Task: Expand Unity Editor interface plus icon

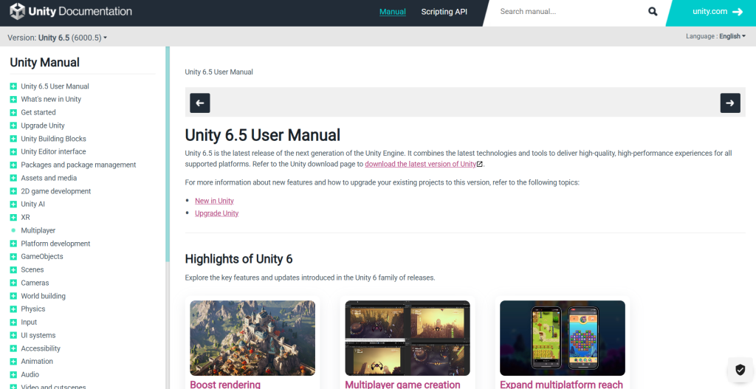Action: pyautogui.click(x=13, y=152)
